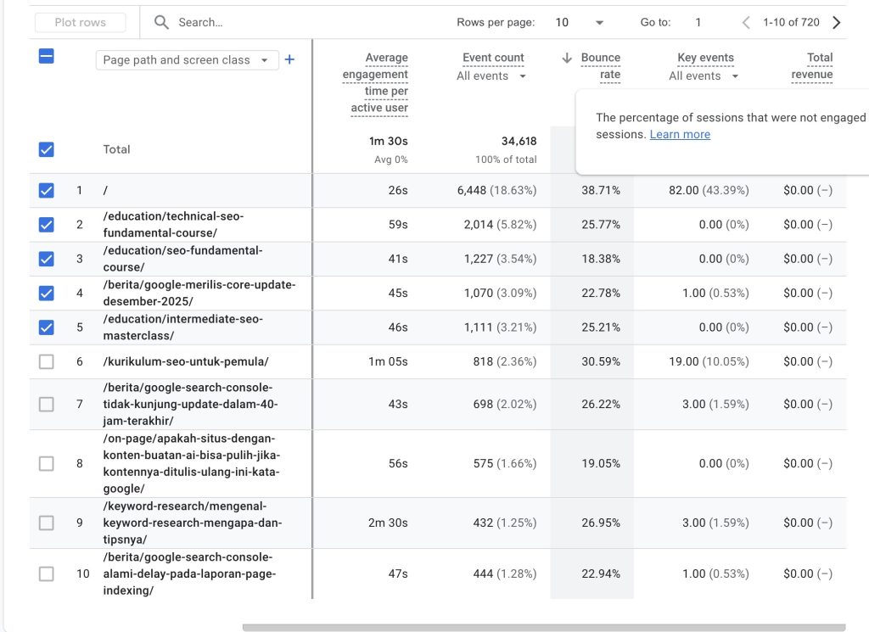Uncheck the Total row checkbox
This screenshot has height=632, width=869.
(47, 149)
